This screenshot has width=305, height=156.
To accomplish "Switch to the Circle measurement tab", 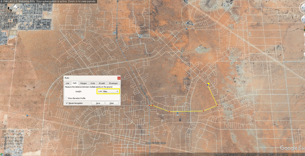I will pyautogui.click(x=93, y=83).
